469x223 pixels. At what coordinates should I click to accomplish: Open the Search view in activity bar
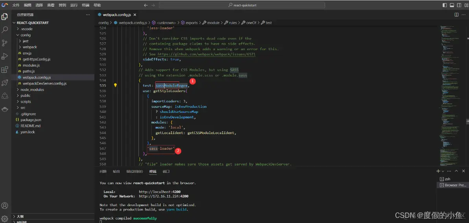5,30
